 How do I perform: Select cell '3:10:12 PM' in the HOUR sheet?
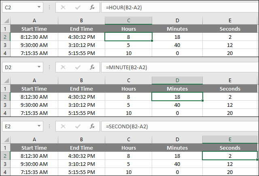(81, 45)
